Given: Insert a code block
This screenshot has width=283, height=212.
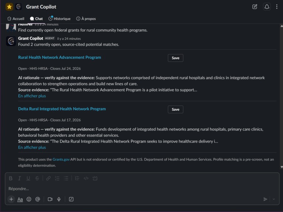Looking at the screenshot, I should pos(95,178).
